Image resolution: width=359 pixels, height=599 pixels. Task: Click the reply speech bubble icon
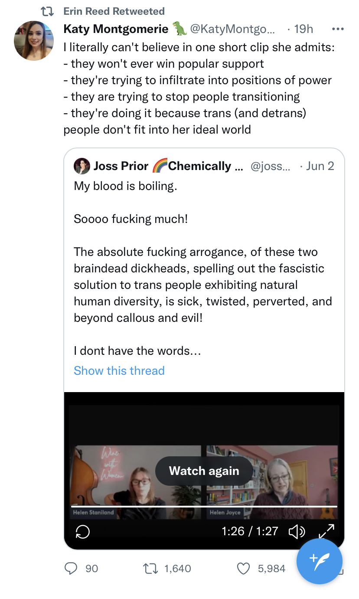(71, 568)
